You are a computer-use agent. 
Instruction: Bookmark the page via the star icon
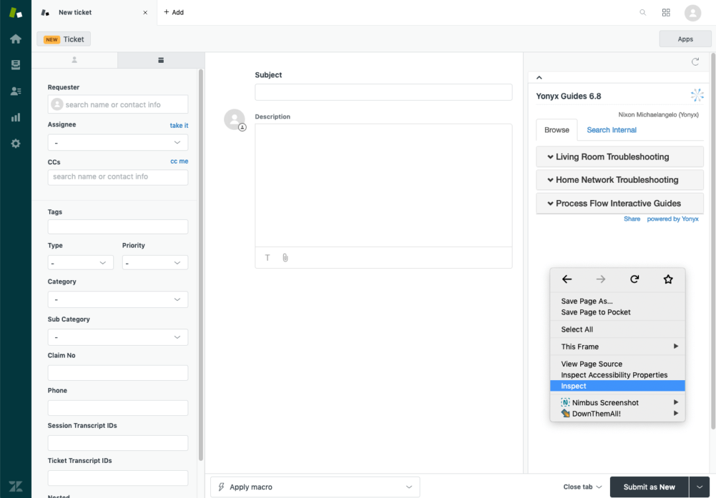[x=668, y=279]
